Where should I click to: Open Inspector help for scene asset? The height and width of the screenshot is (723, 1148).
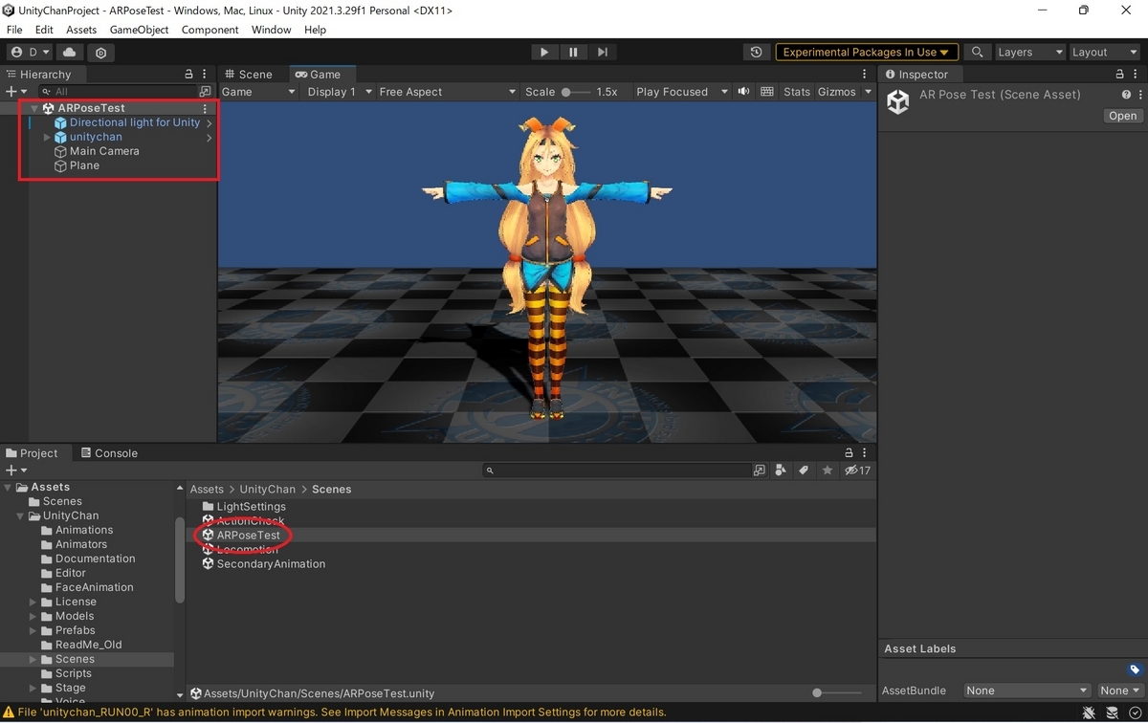pyautogui.click(x=1126, y=95)
